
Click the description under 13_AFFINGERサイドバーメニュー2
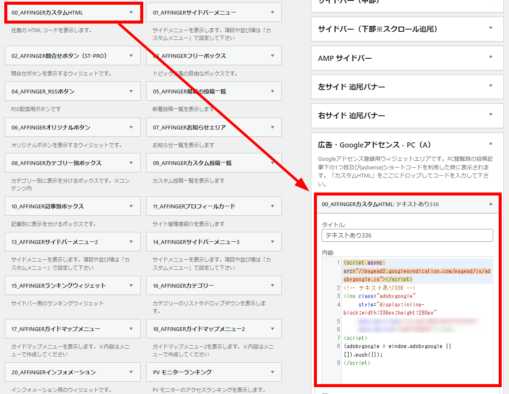[70, 264]
